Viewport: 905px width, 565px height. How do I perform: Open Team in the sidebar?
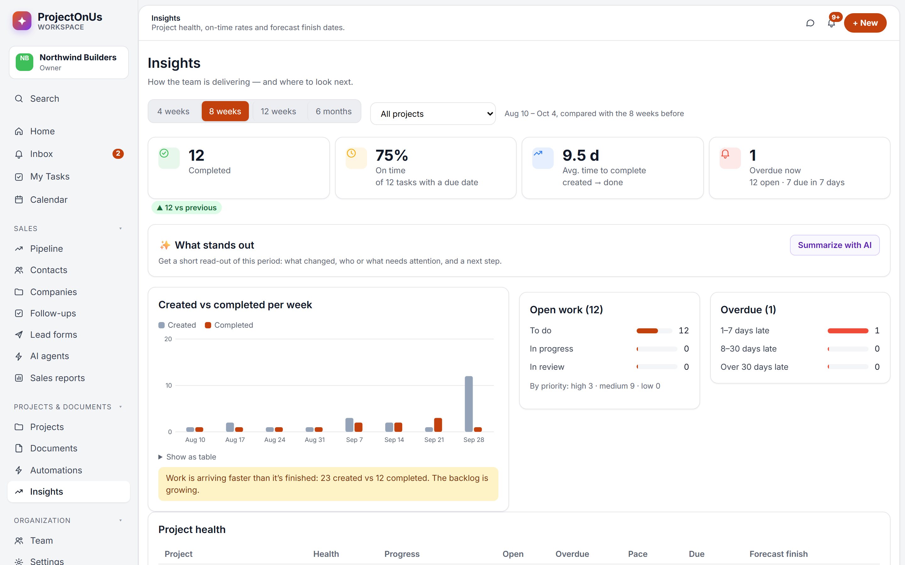(69, 540)
